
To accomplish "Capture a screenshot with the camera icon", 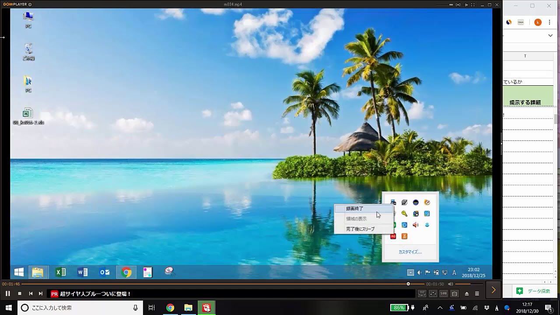I will point(455,294).
